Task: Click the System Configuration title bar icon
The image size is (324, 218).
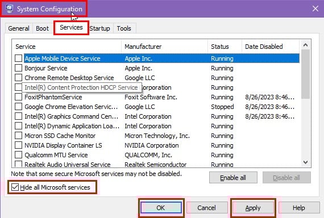Action: click(9, 9)
